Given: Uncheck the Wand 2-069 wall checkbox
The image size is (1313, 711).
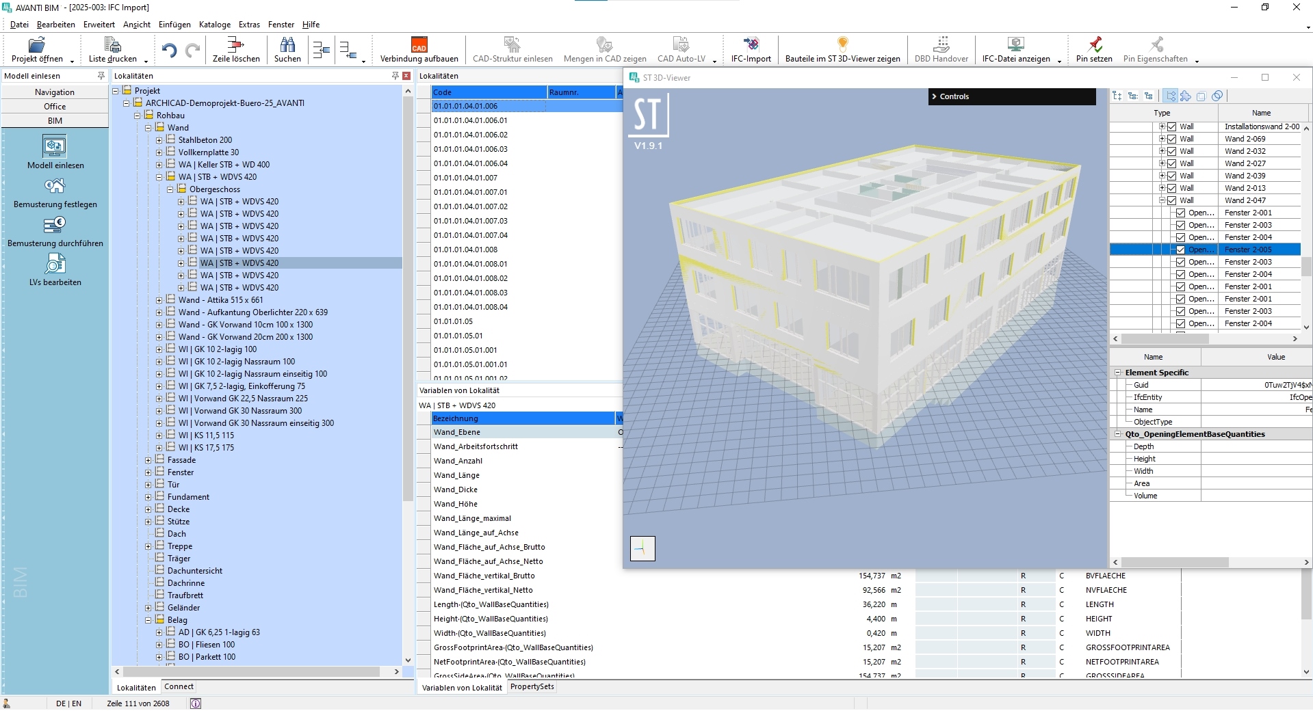Looking at the screenshot, I should coord(1171,139).
